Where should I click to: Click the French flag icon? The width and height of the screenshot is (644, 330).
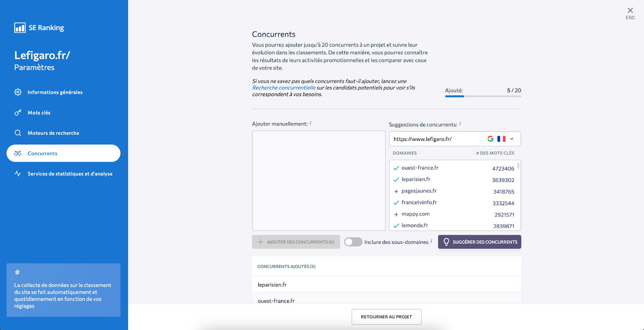[502, 139]
